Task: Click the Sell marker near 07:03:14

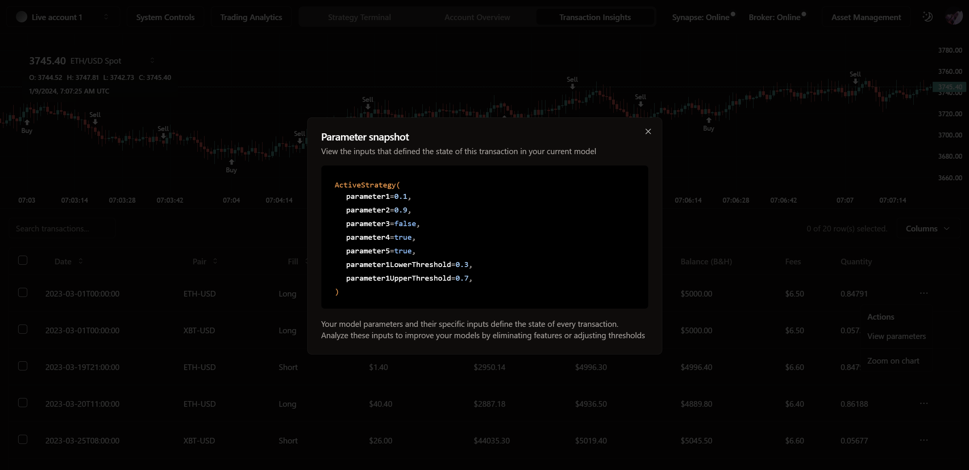Action: pos(95,118)
